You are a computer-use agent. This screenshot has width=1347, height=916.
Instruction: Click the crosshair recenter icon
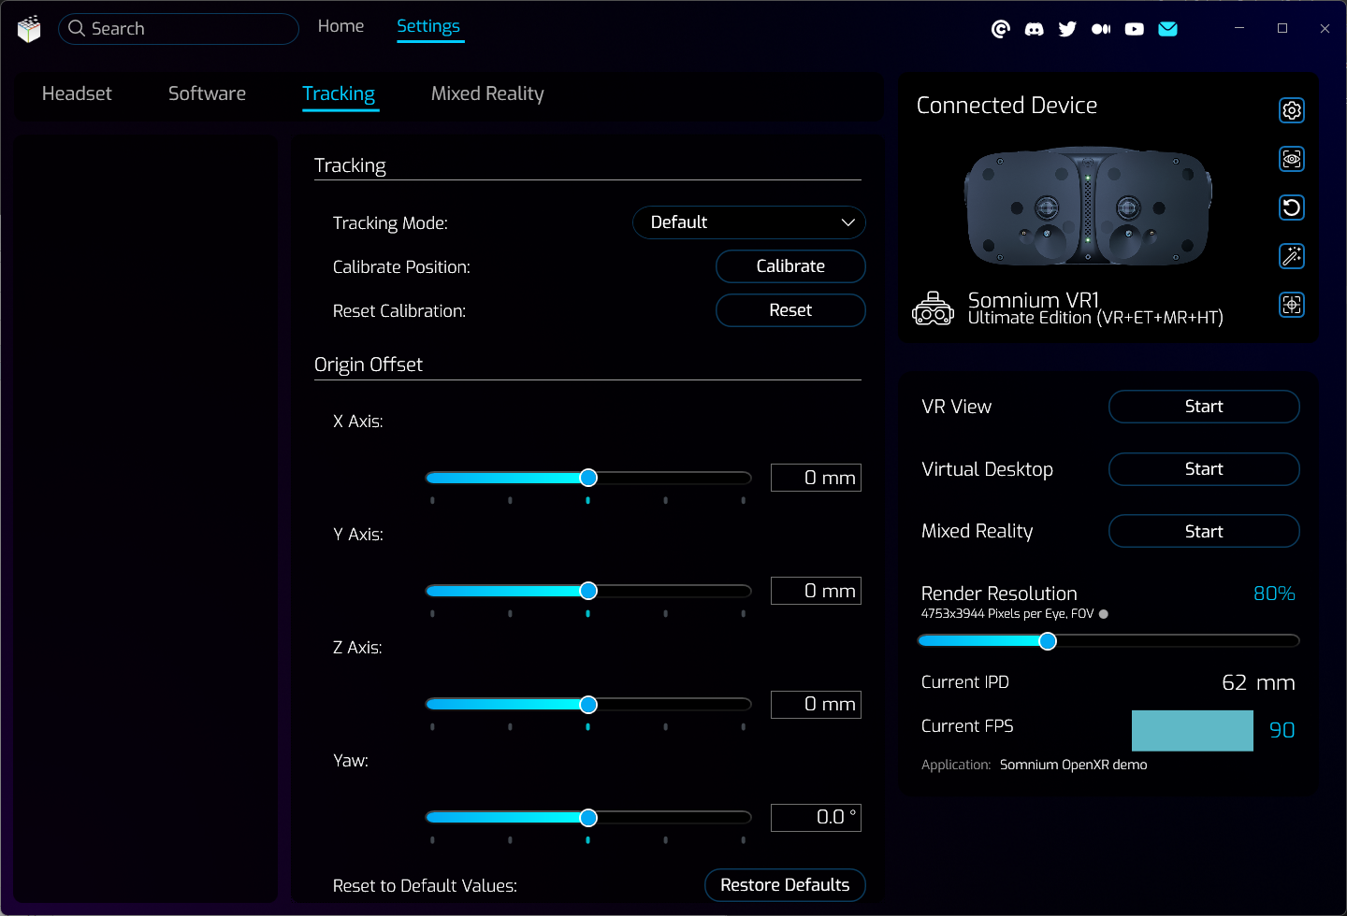1291,305
